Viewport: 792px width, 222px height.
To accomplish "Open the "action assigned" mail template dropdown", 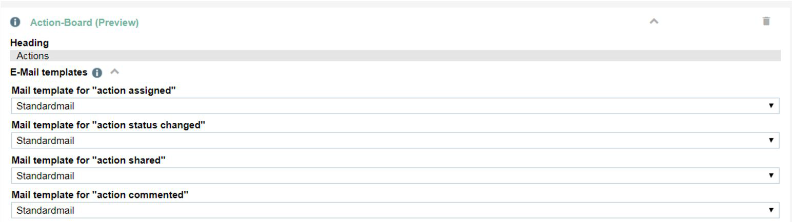I will coord(395,106).
